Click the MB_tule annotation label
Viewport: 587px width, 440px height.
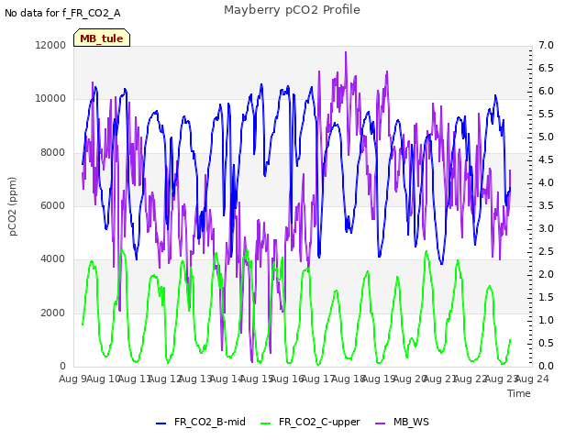click(x=102, y=38)
